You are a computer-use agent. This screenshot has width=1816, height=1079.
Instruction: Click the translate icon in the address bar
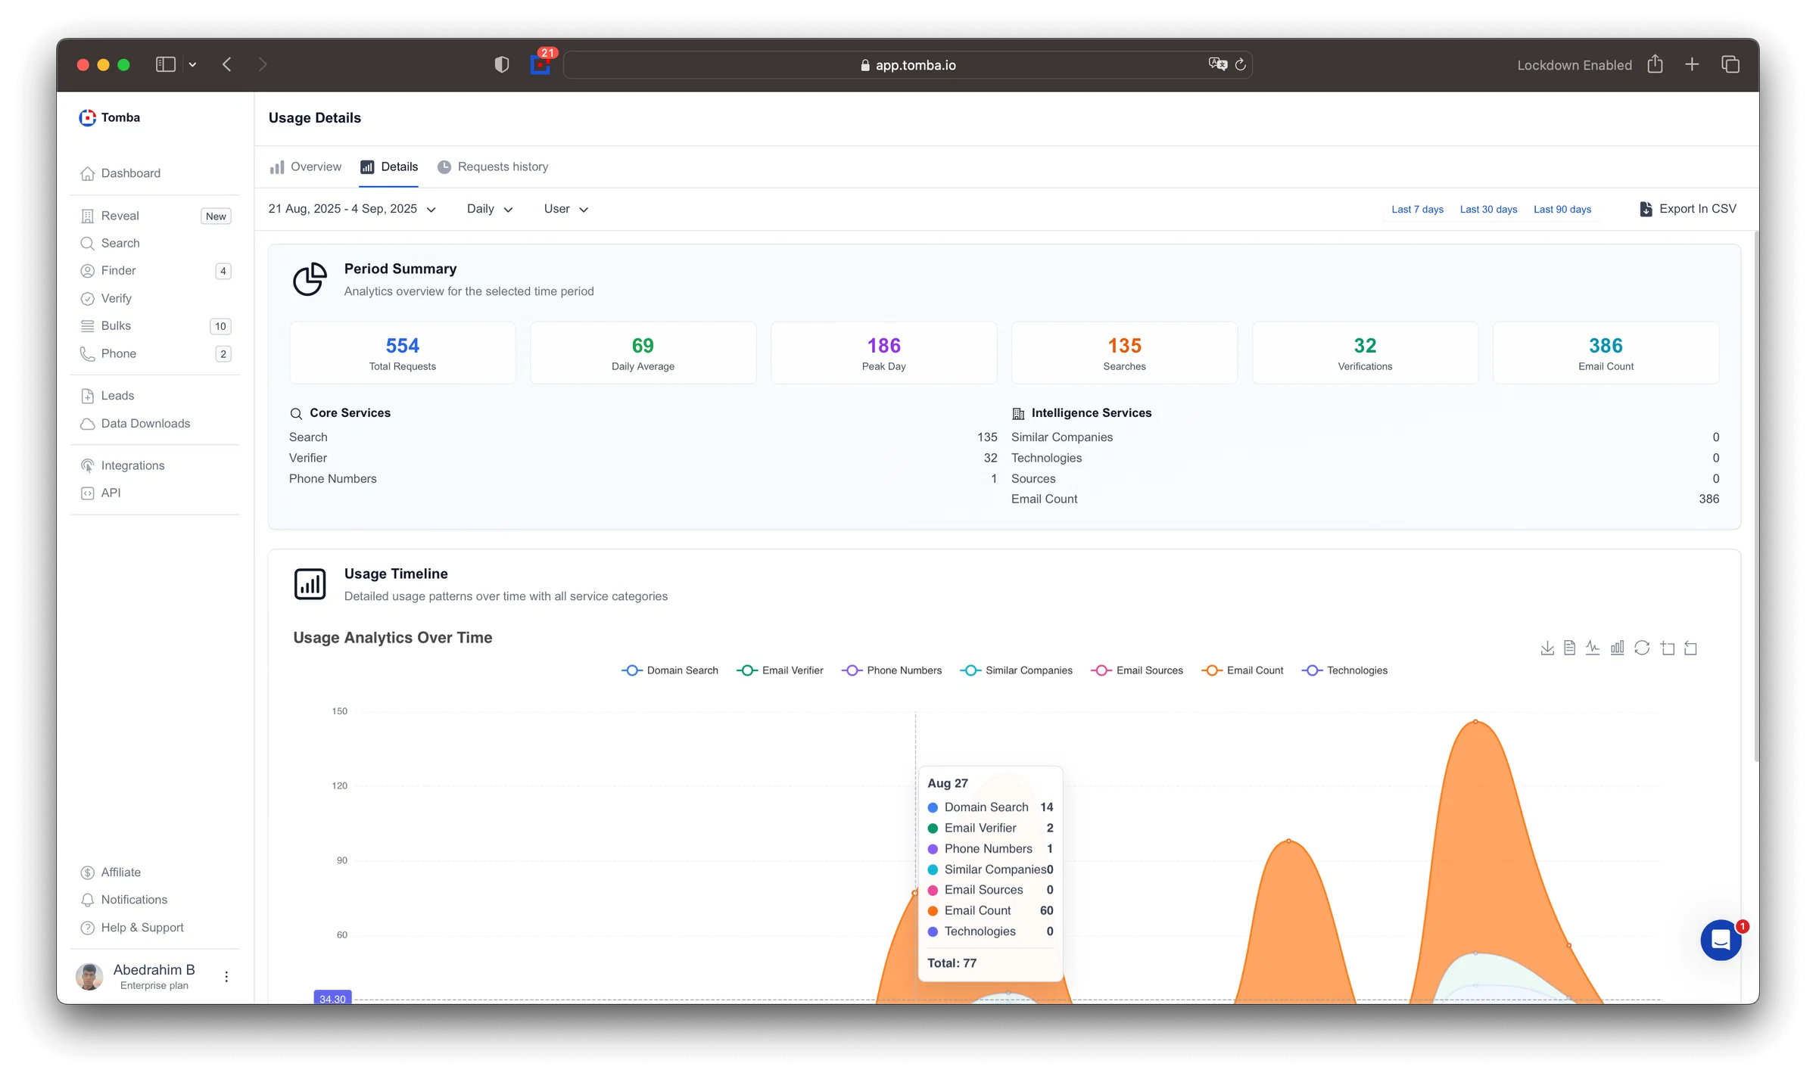[x=1217, y=64]
